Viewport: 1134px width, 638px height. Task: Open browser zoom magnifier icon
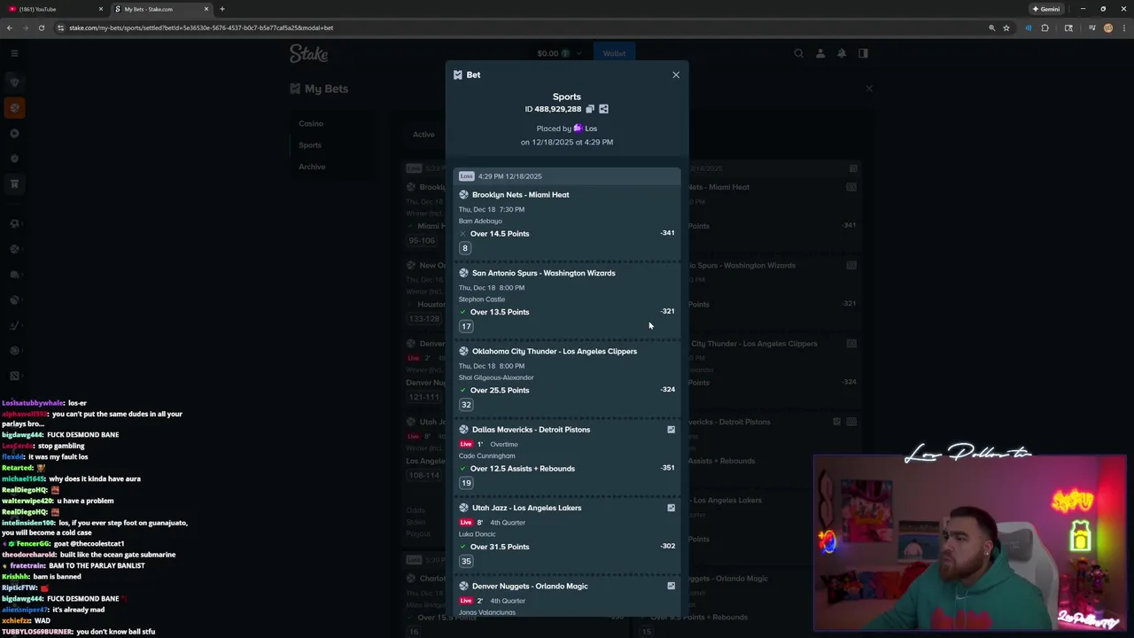coord(991,27)
